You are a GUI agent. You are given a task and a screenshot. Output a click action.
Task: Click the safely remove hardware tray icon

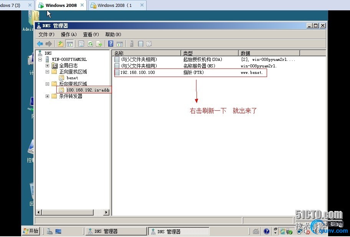(x=289, y=231)
